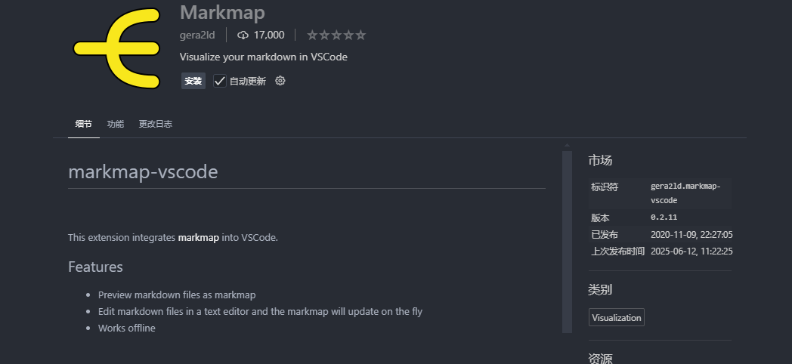
Task: Click the Markmap extension title
Action: point(222,13)
